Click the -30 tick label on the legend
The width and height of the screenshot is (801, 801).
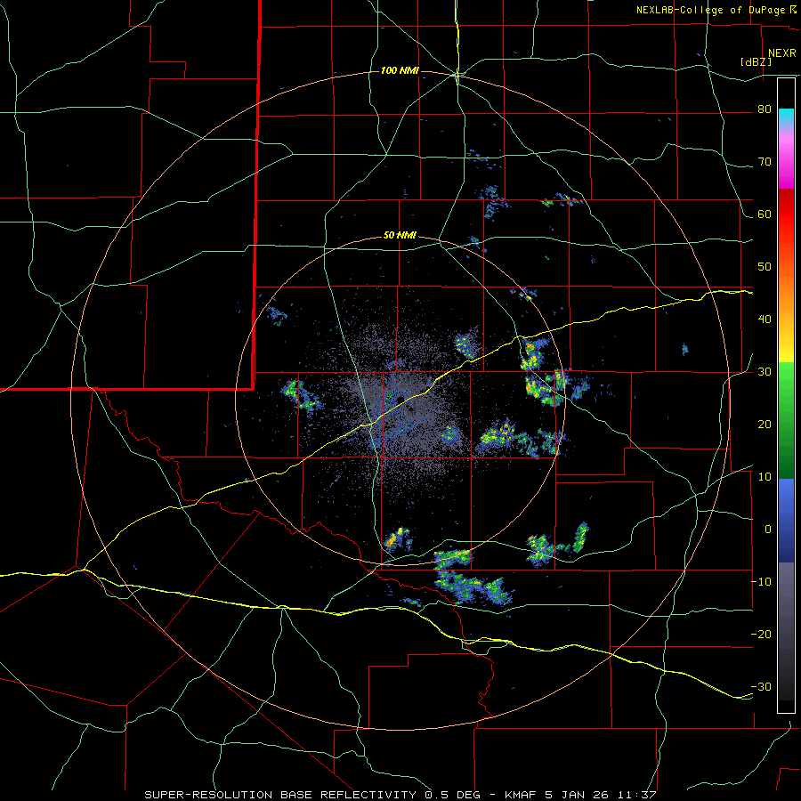pyautogui.click(x=762, y=686)
